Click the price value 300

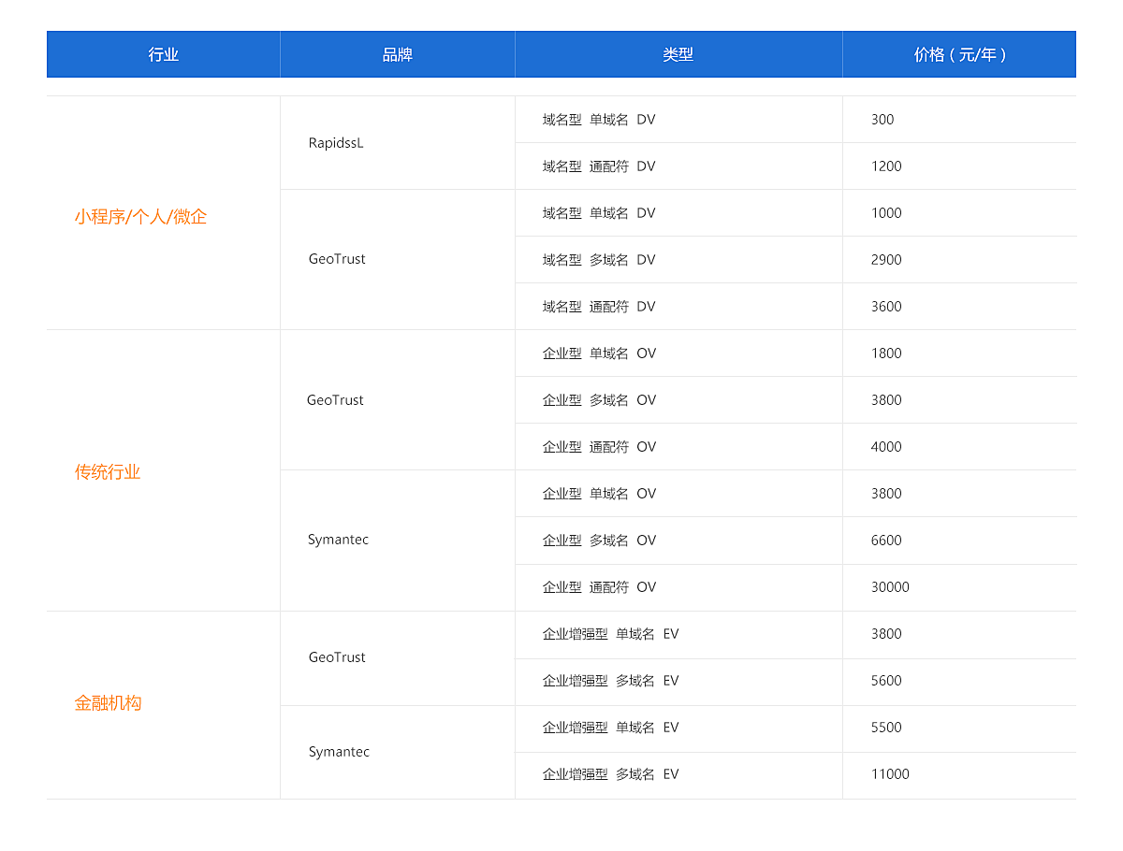(882, 120)
